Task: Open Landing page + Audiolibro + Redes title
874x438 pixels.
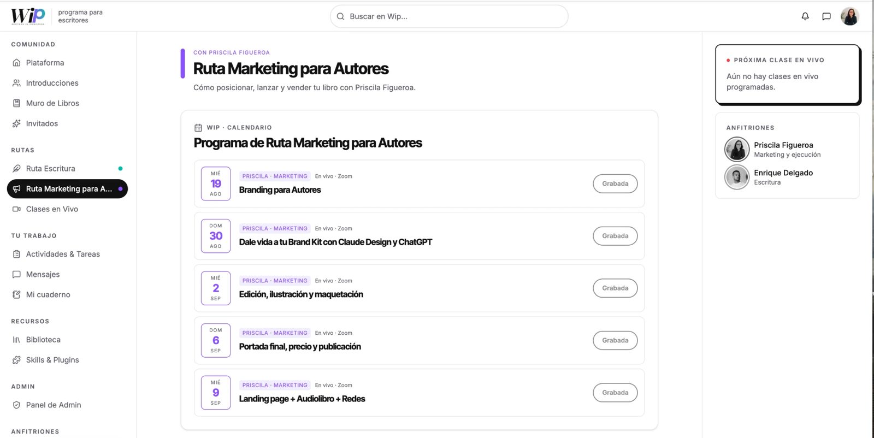Action: pyautogui.click(x=302, y=399)
